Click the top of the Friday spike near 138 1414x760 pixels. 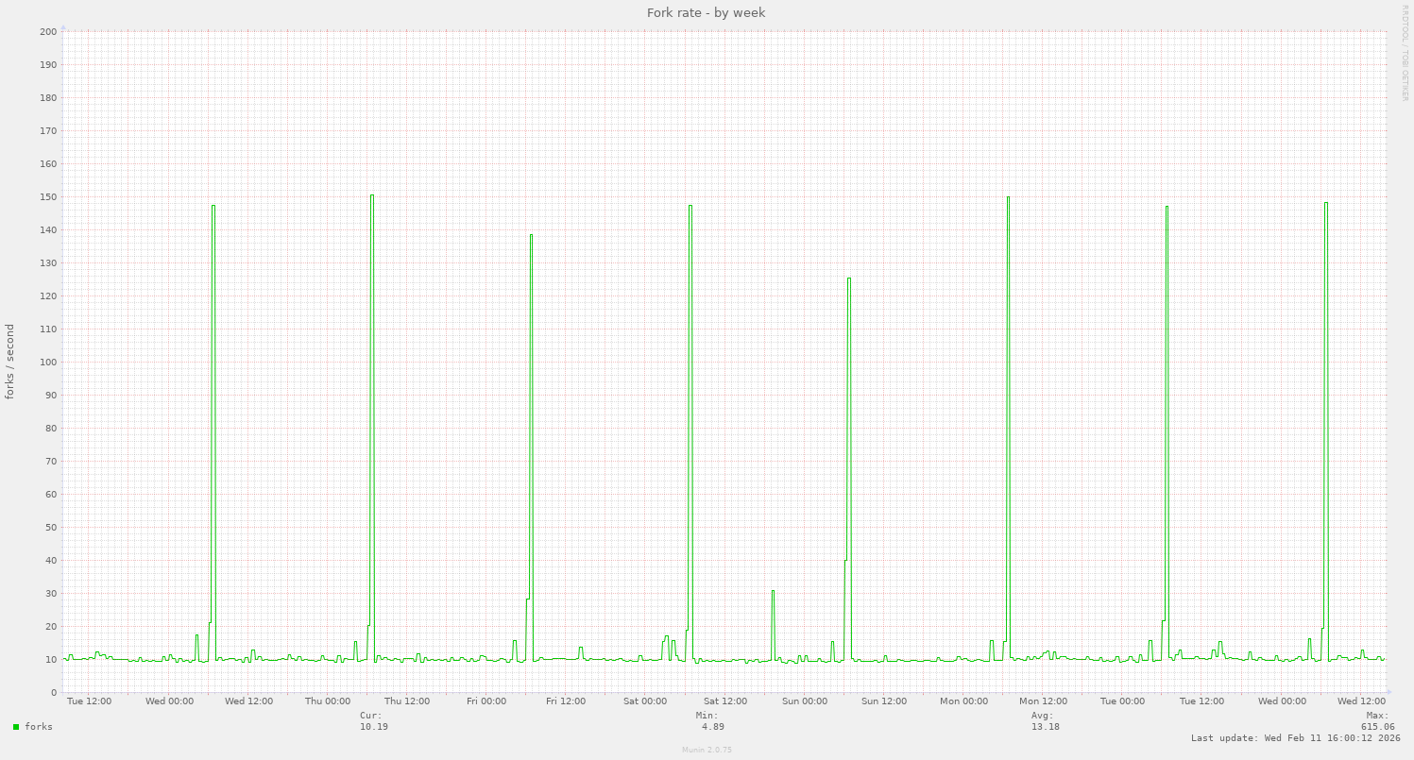pos(531,235)
